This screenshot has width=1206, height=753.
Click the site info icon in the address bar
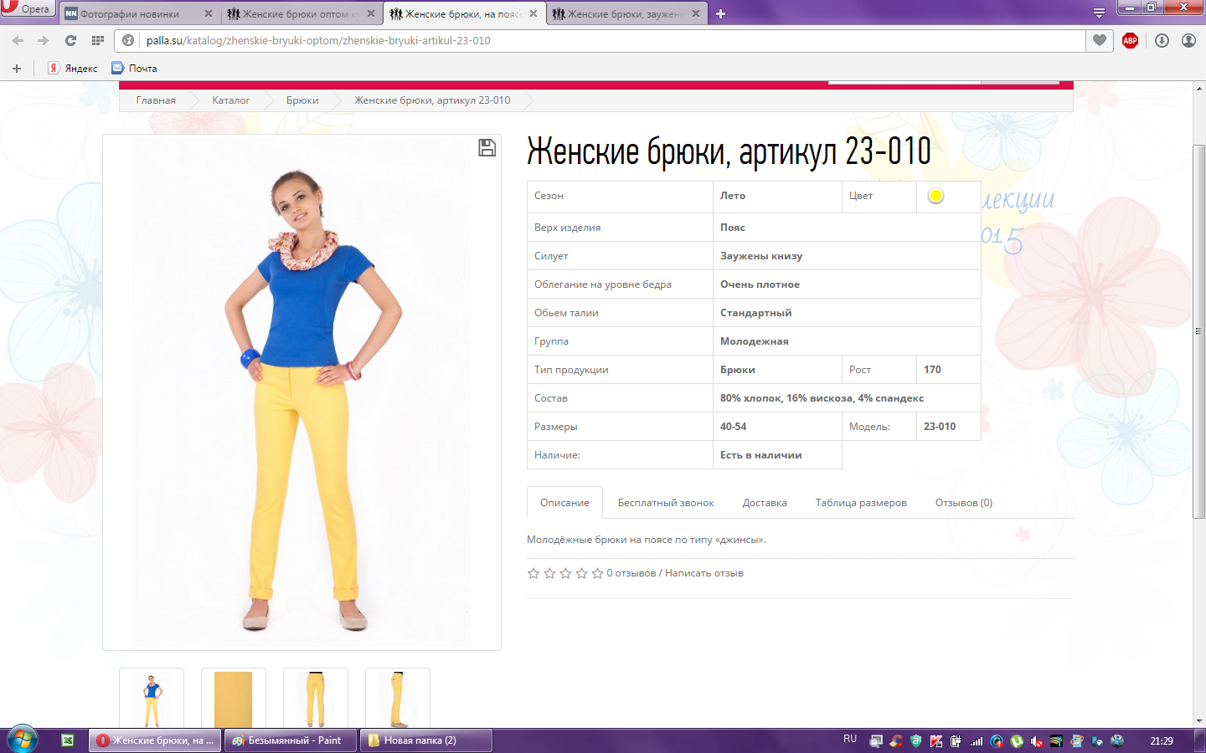128,40
